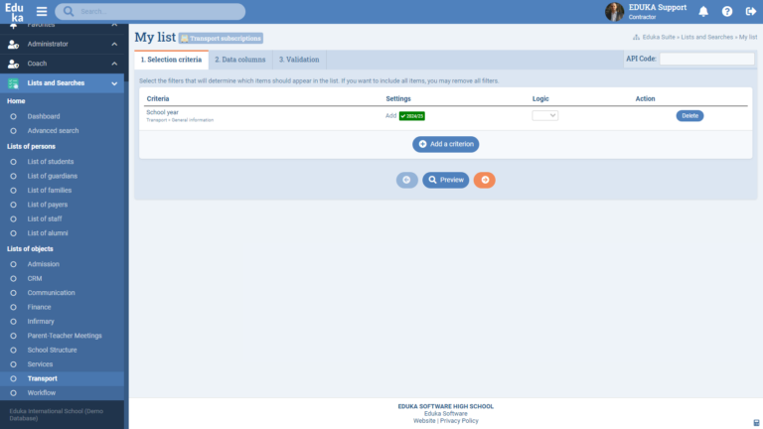
Task: Click the bottom-right save icon
Action: pos(756,423)
